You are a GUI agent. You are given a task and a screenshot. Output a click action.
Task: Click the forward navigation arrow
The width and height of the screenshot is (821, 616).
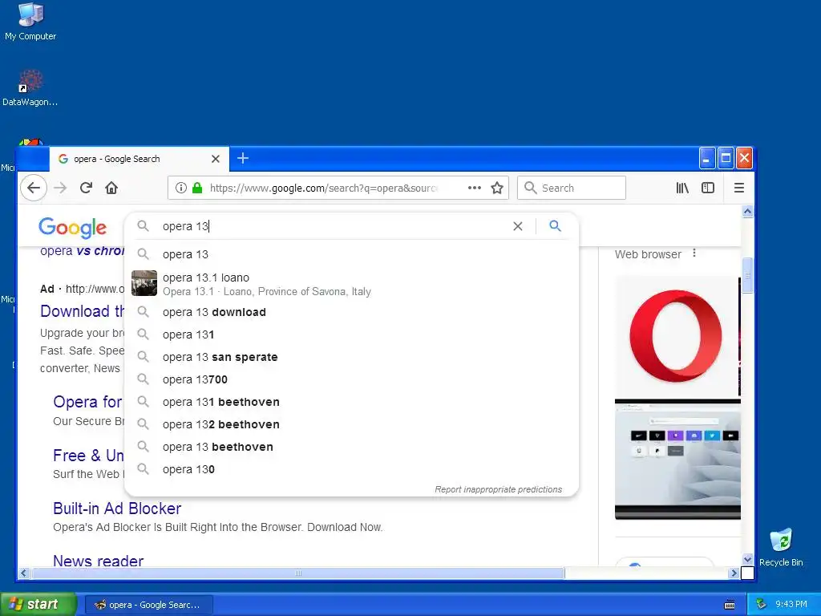pos(61,188)
